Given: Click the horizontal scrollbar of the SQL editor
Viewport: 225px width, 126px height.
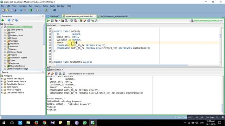Looking at the screenshot, I should click(122, 65).
